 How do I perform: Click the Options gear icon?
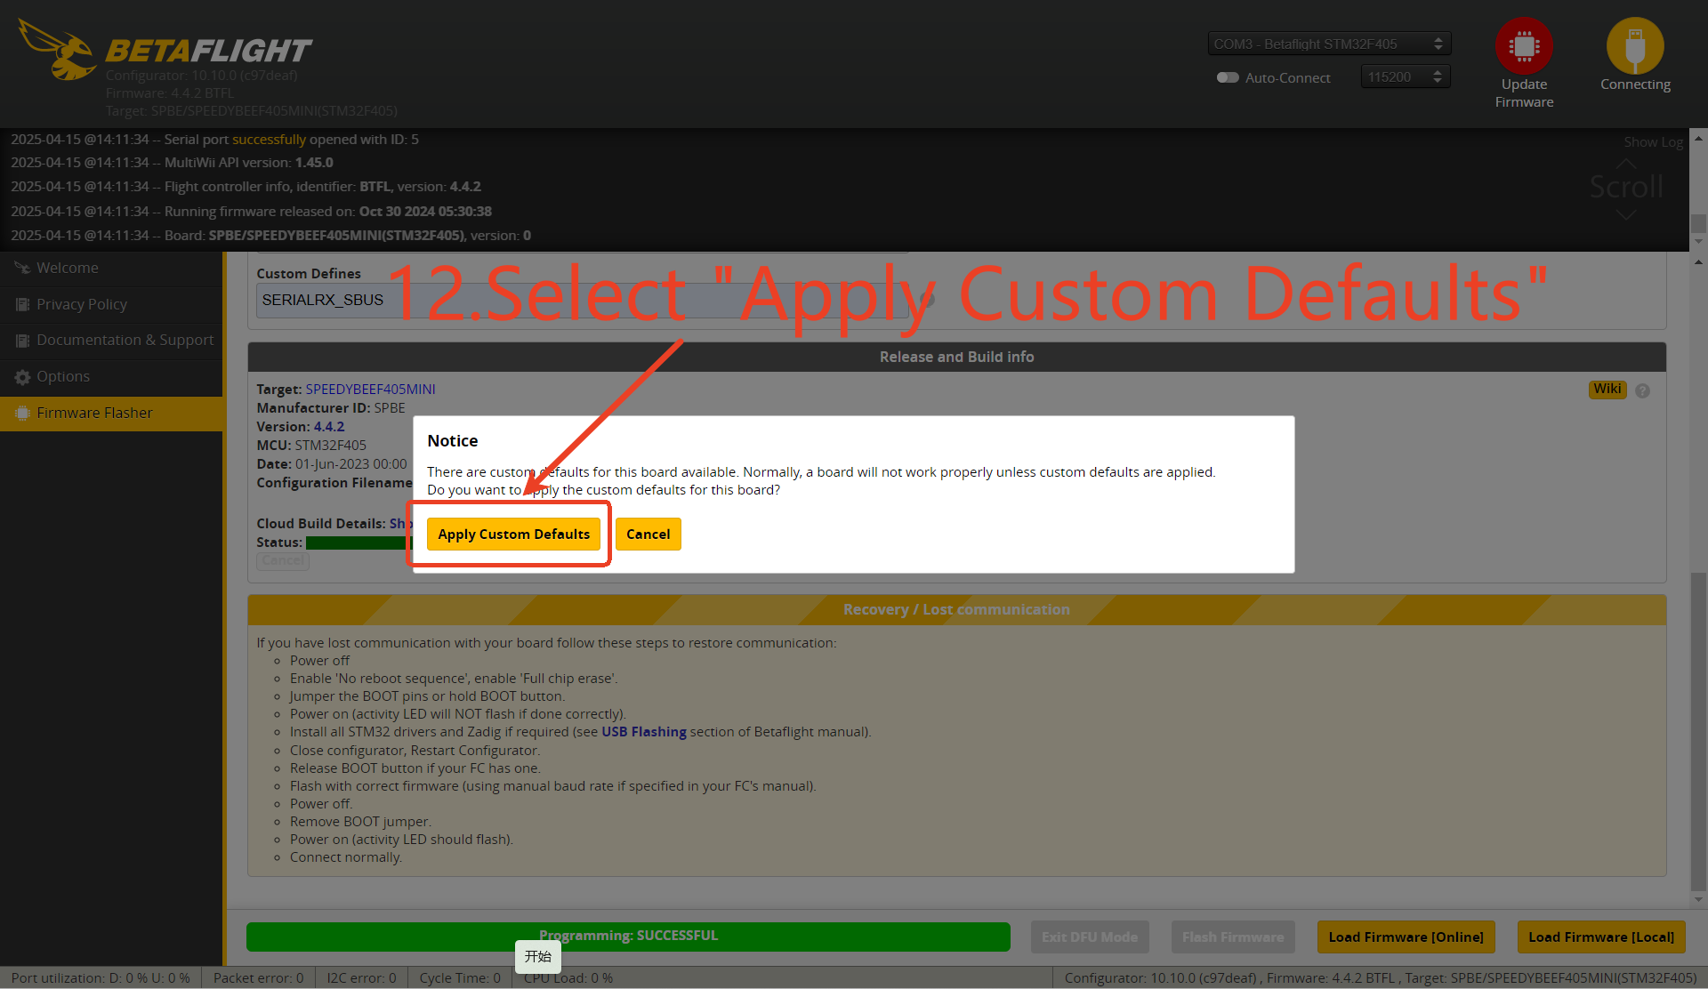(22, 377)
